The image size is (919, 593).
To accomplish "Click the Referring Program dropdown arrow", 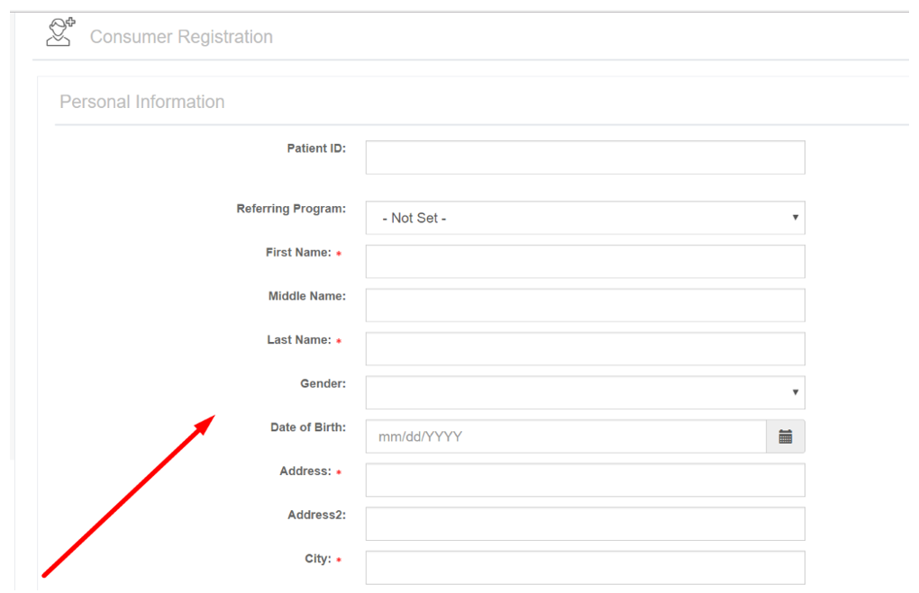I will [796, 218].
